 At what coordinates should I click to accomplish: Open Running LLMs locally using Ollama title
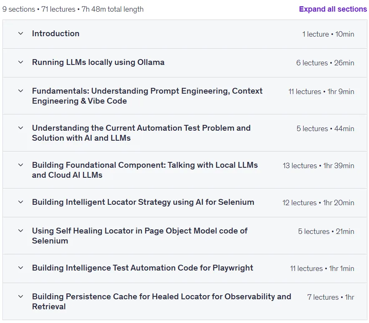click(x=98, y=62)
